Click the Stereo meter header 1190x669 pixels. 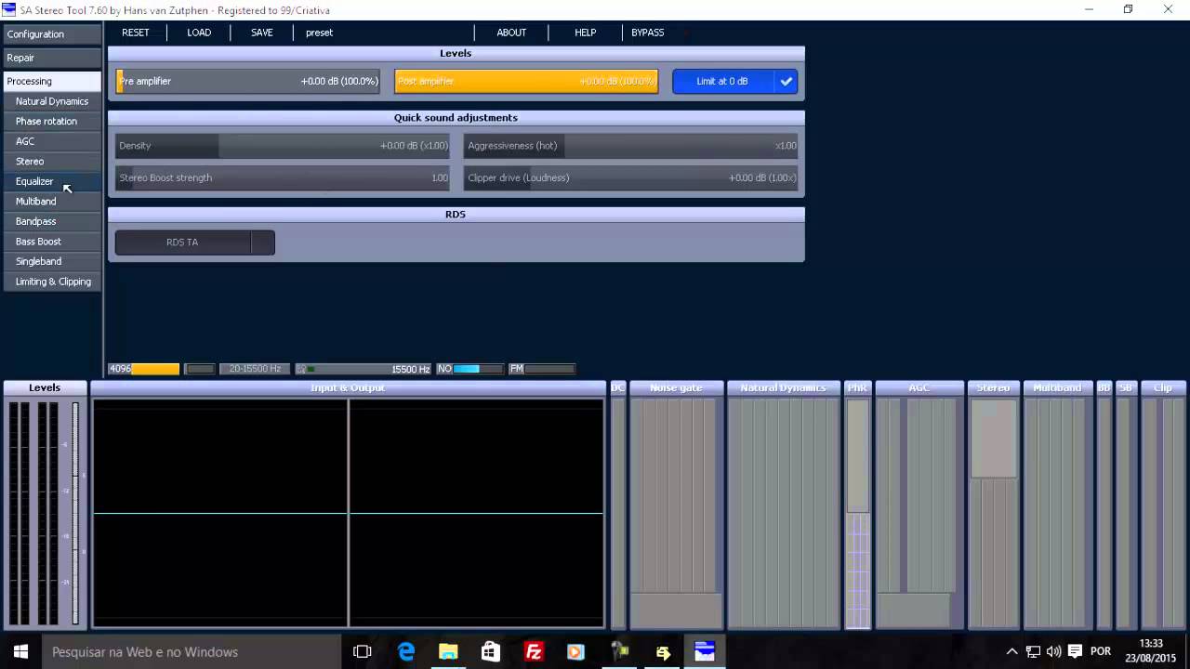994,387
